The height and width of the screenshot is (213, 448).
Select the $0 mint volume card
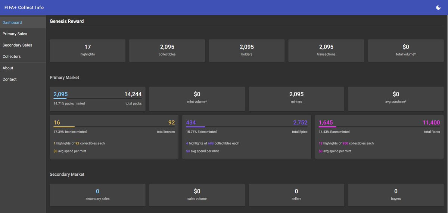197,99
